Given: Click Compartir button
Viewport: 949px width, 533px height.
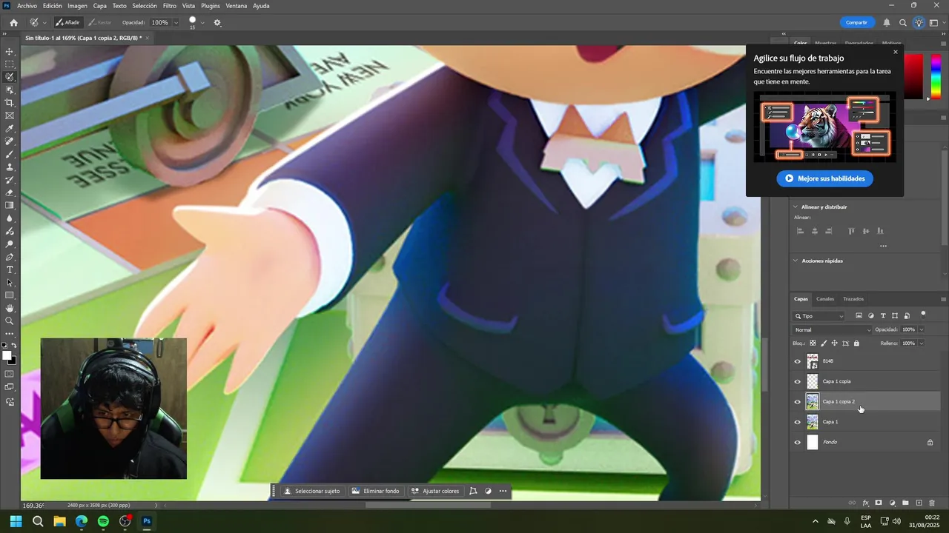Looking at the screenshot, I should (x=857, y=23).
